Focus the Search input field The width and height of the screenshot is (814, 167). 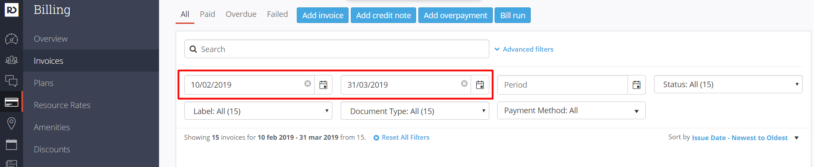pos(336,49)
